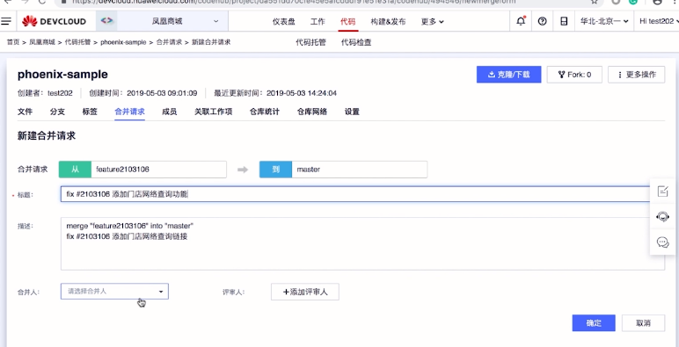Click the green 从 source label
Screen dimensions: 679x347
(75, 170)
